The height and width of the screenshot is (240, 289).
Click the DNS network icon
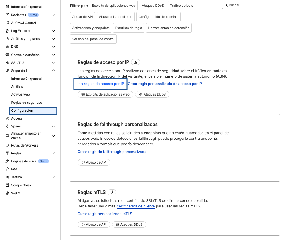[7, 47]
